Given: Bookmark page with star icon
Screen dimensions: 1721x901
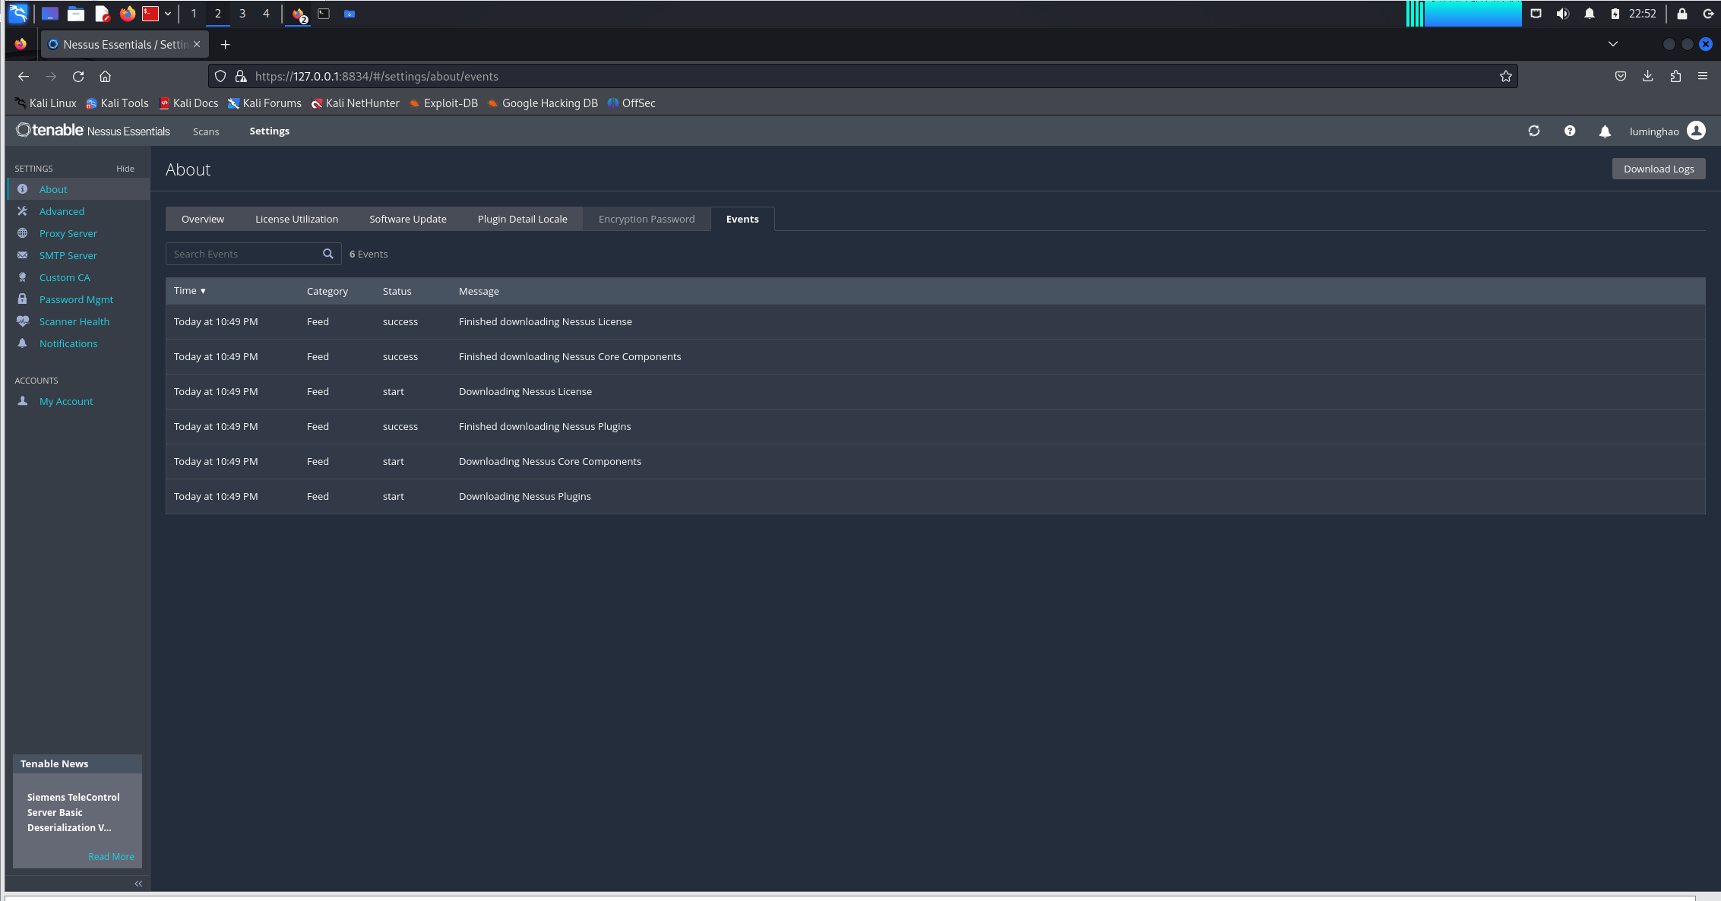Looking at the screenshot, I should [1505, 76].
